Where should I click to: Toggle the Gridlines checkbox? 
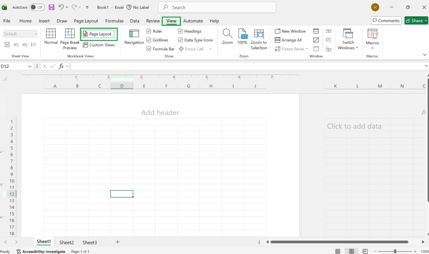[149, 40]
